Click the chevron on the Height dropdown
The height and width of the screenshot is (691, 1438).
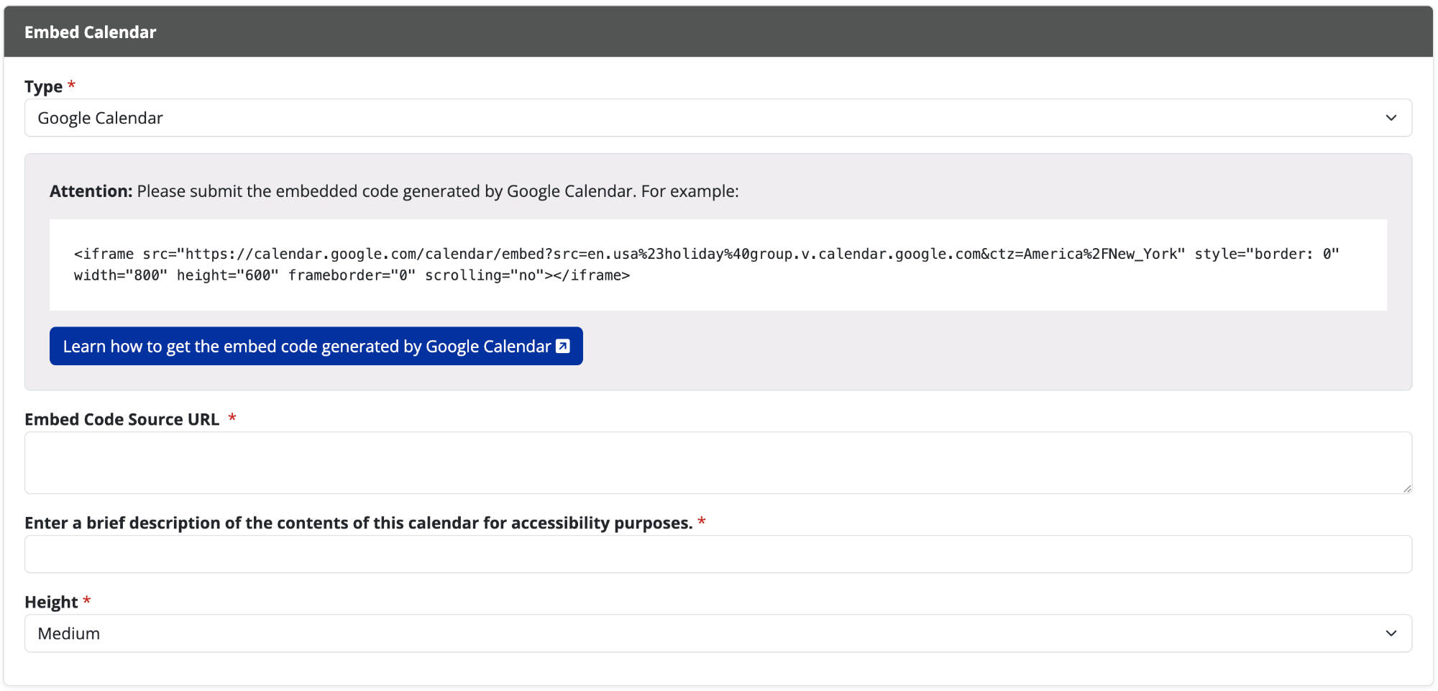coord(1392,633)
